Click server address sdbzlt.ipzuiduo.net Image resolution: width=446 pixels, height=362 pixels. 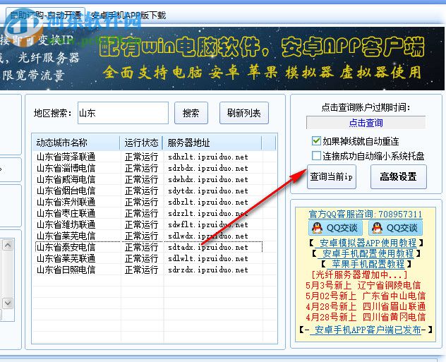[208, 202]
